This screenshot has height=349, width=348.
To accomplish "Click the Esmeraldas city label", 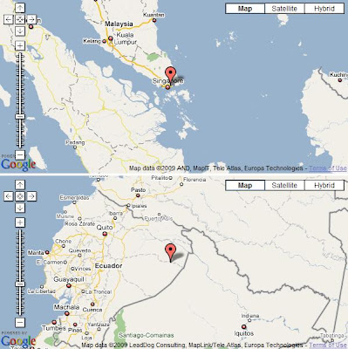I will pos(74,198).
